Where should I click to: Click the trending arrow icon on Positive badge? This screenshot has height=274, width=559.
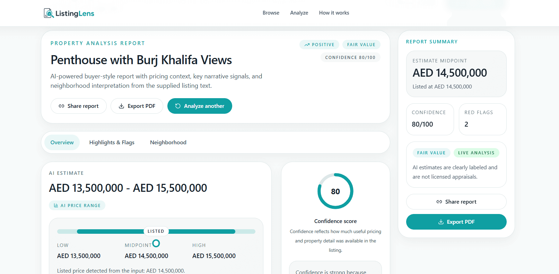[x=307, y=45]
